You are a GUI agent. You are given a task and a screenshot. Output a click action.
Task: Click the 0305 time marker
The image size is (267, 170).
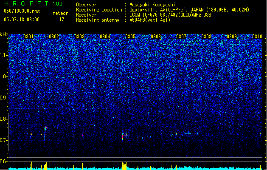(130, 37)
